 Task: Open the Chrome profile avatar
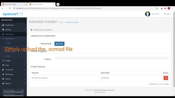tap(169, 8)
